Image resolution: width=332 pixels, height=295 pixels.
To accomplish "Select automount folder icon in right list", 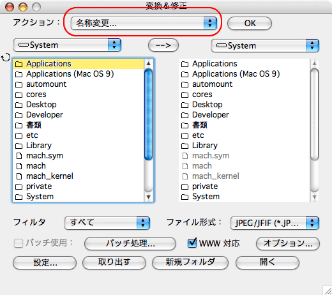I will click(185, 84).
